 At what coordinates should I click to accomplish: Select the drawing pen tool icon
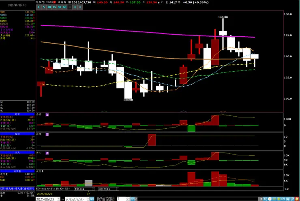click(292, 199)
